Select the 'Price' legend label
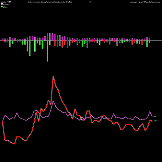The image size is (162, 162). 5,7
